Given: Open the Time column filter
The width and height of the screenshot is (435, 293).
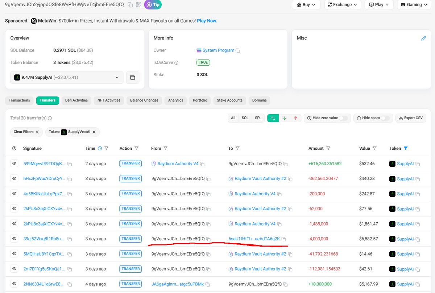Looking at the screenshot, I should (107, 148).
